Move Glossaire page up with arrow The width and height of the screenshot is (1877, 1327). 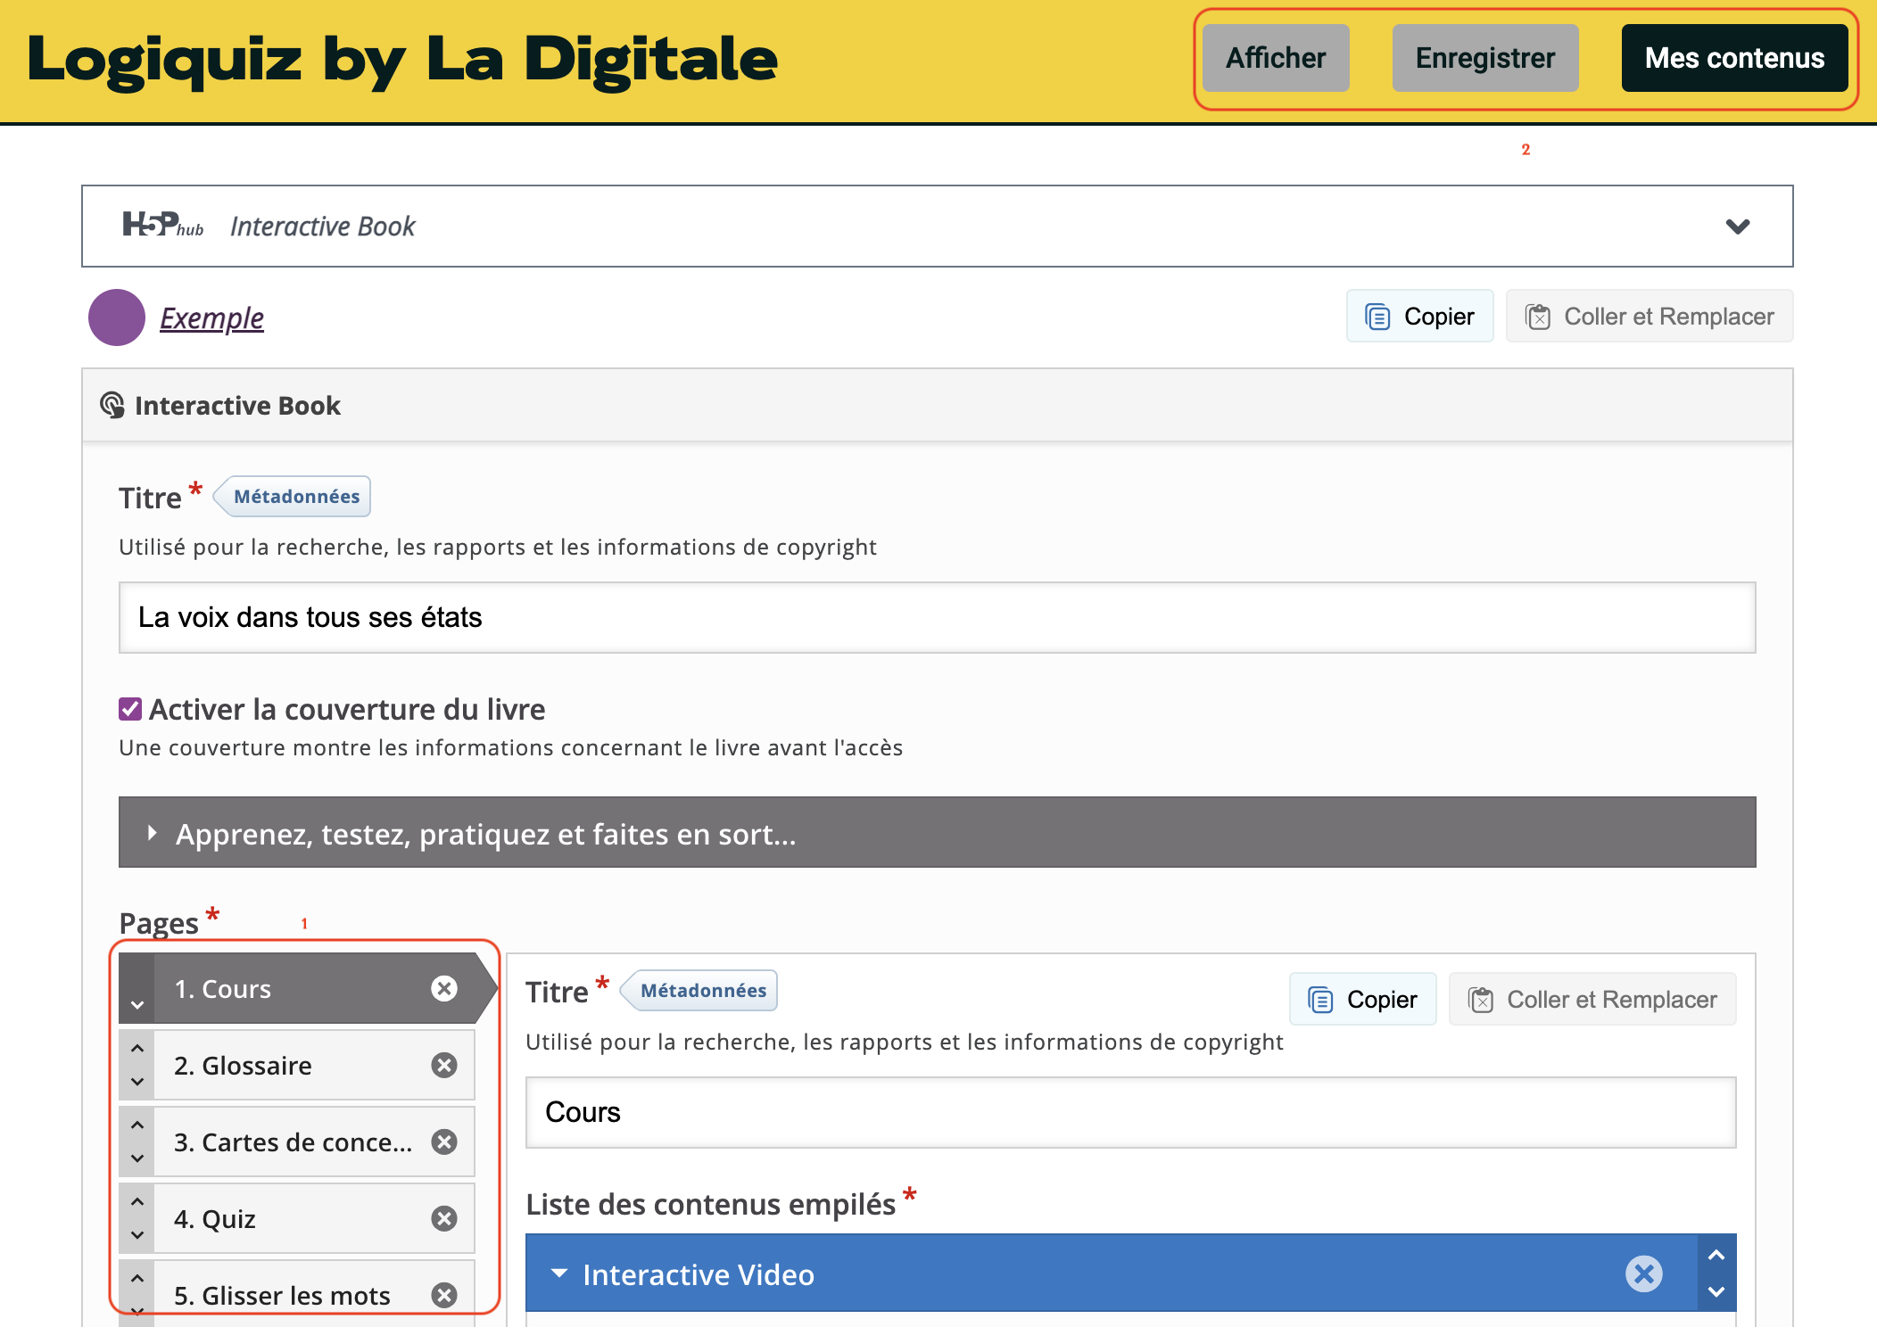[137, 1049]
